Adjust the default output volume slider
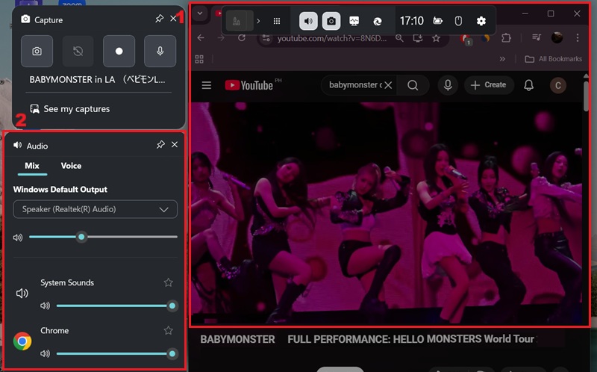Viewport: 597px width, 372px height. tap(103, 237)
